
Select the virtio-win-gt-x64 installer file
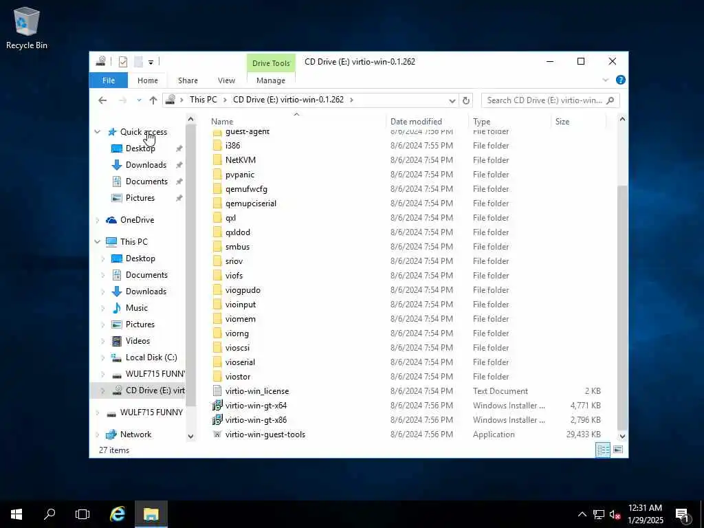tap(256, 406)
